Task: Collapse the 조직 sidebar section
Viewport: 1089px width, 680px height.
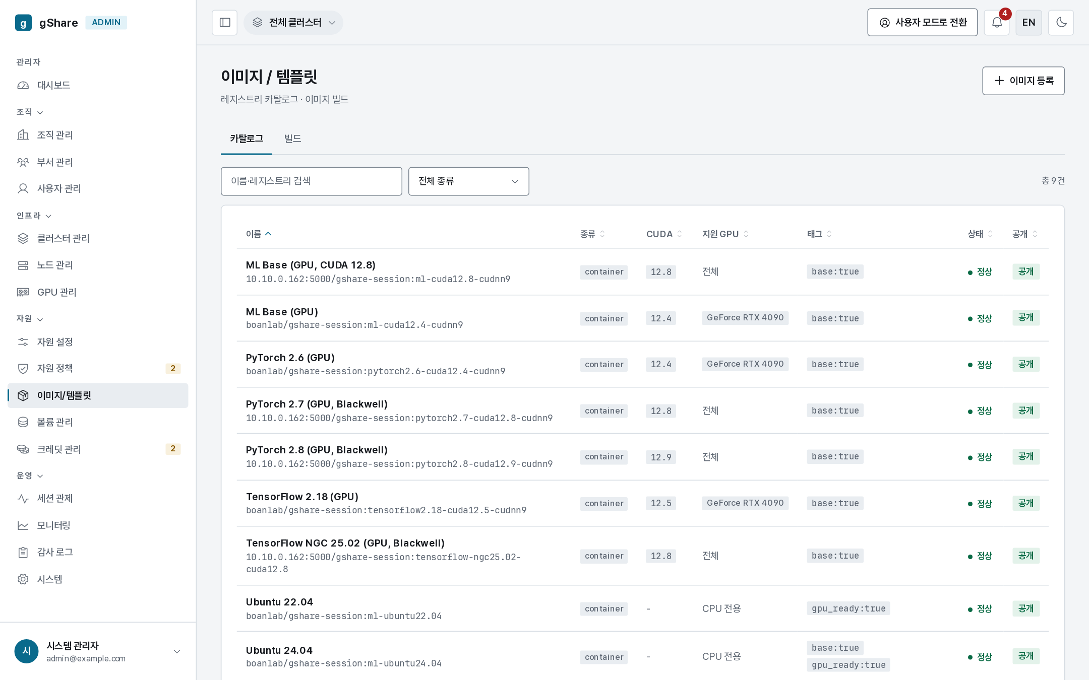Action: [x=30, y=112]
